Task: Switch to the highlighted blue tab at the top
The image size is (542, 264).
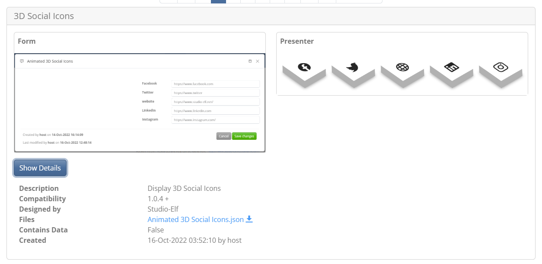Action: pyautogui.click(x=218, y=1)
